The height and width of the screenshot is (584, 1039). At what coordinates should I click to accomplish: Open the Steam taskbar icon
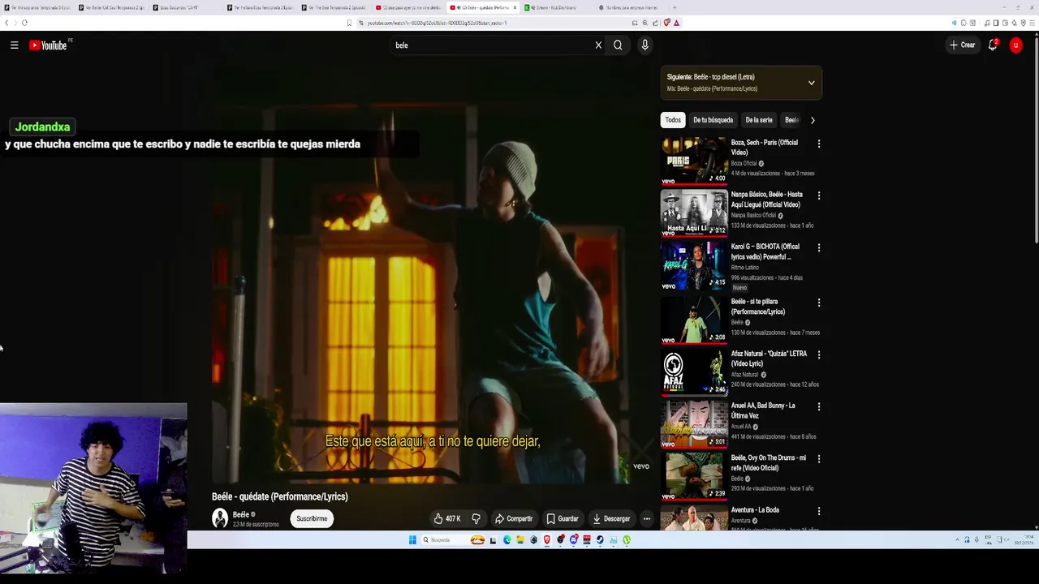[600, 540]
